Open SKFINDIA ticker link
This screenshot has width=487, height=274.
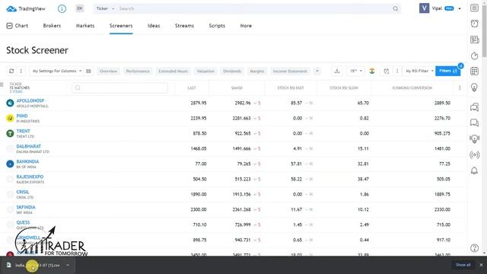(x=26, y=207)
